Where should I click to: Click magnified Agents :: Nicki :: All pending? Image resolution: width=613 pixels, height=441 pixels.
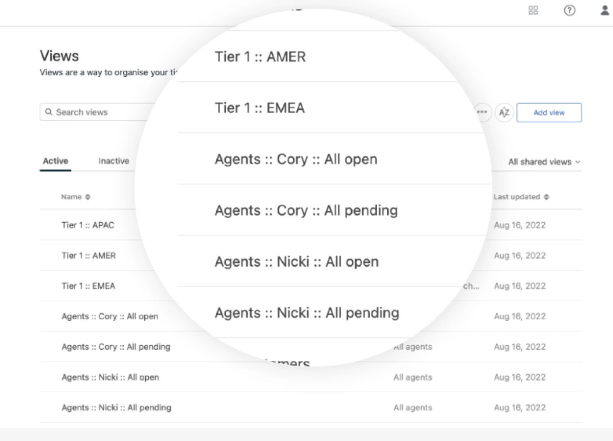(307, 313)
